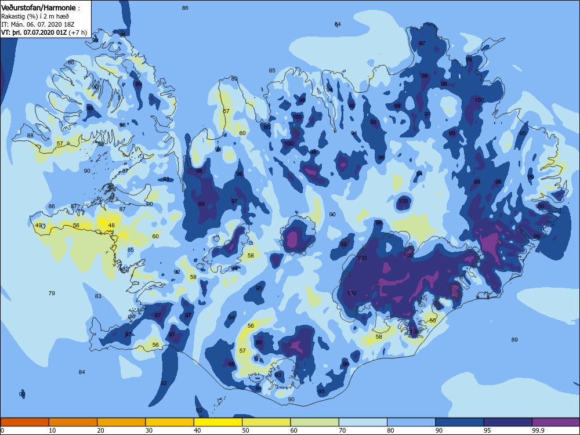Click the Veðurstofan/Harmonie title text
The width and height of the screenshot is (580, 435).
tap(38, 8)
